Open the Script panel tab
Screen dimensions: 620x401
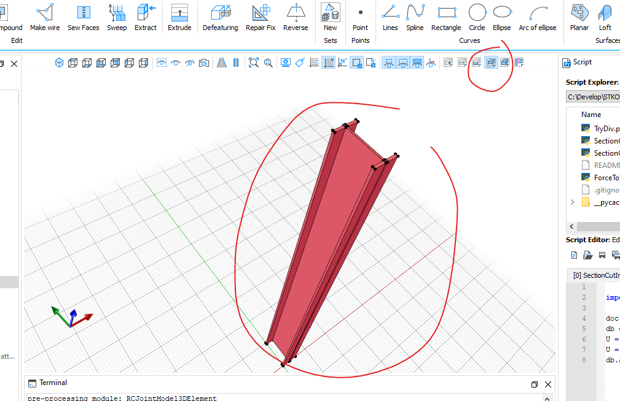578,62
